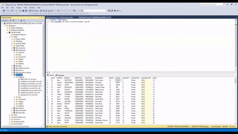This screenshot has width=238, height=134.
Task: Click the wrench Properties icon in toolbar
Action: pyautogui.click(x=112, y=11)
